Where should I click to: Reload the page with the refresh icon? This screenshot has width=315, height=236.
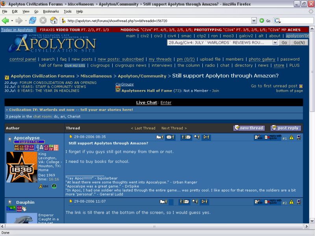pos(33,20)
